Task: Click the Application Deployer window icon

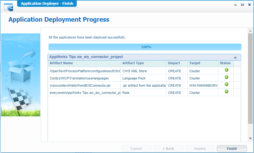Action: [9, 7]
